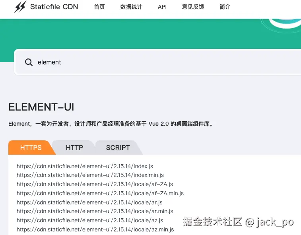Open the 首页 nav item
Screen dimensions: 301x235
pyautogui.click(x=99, y=7)
